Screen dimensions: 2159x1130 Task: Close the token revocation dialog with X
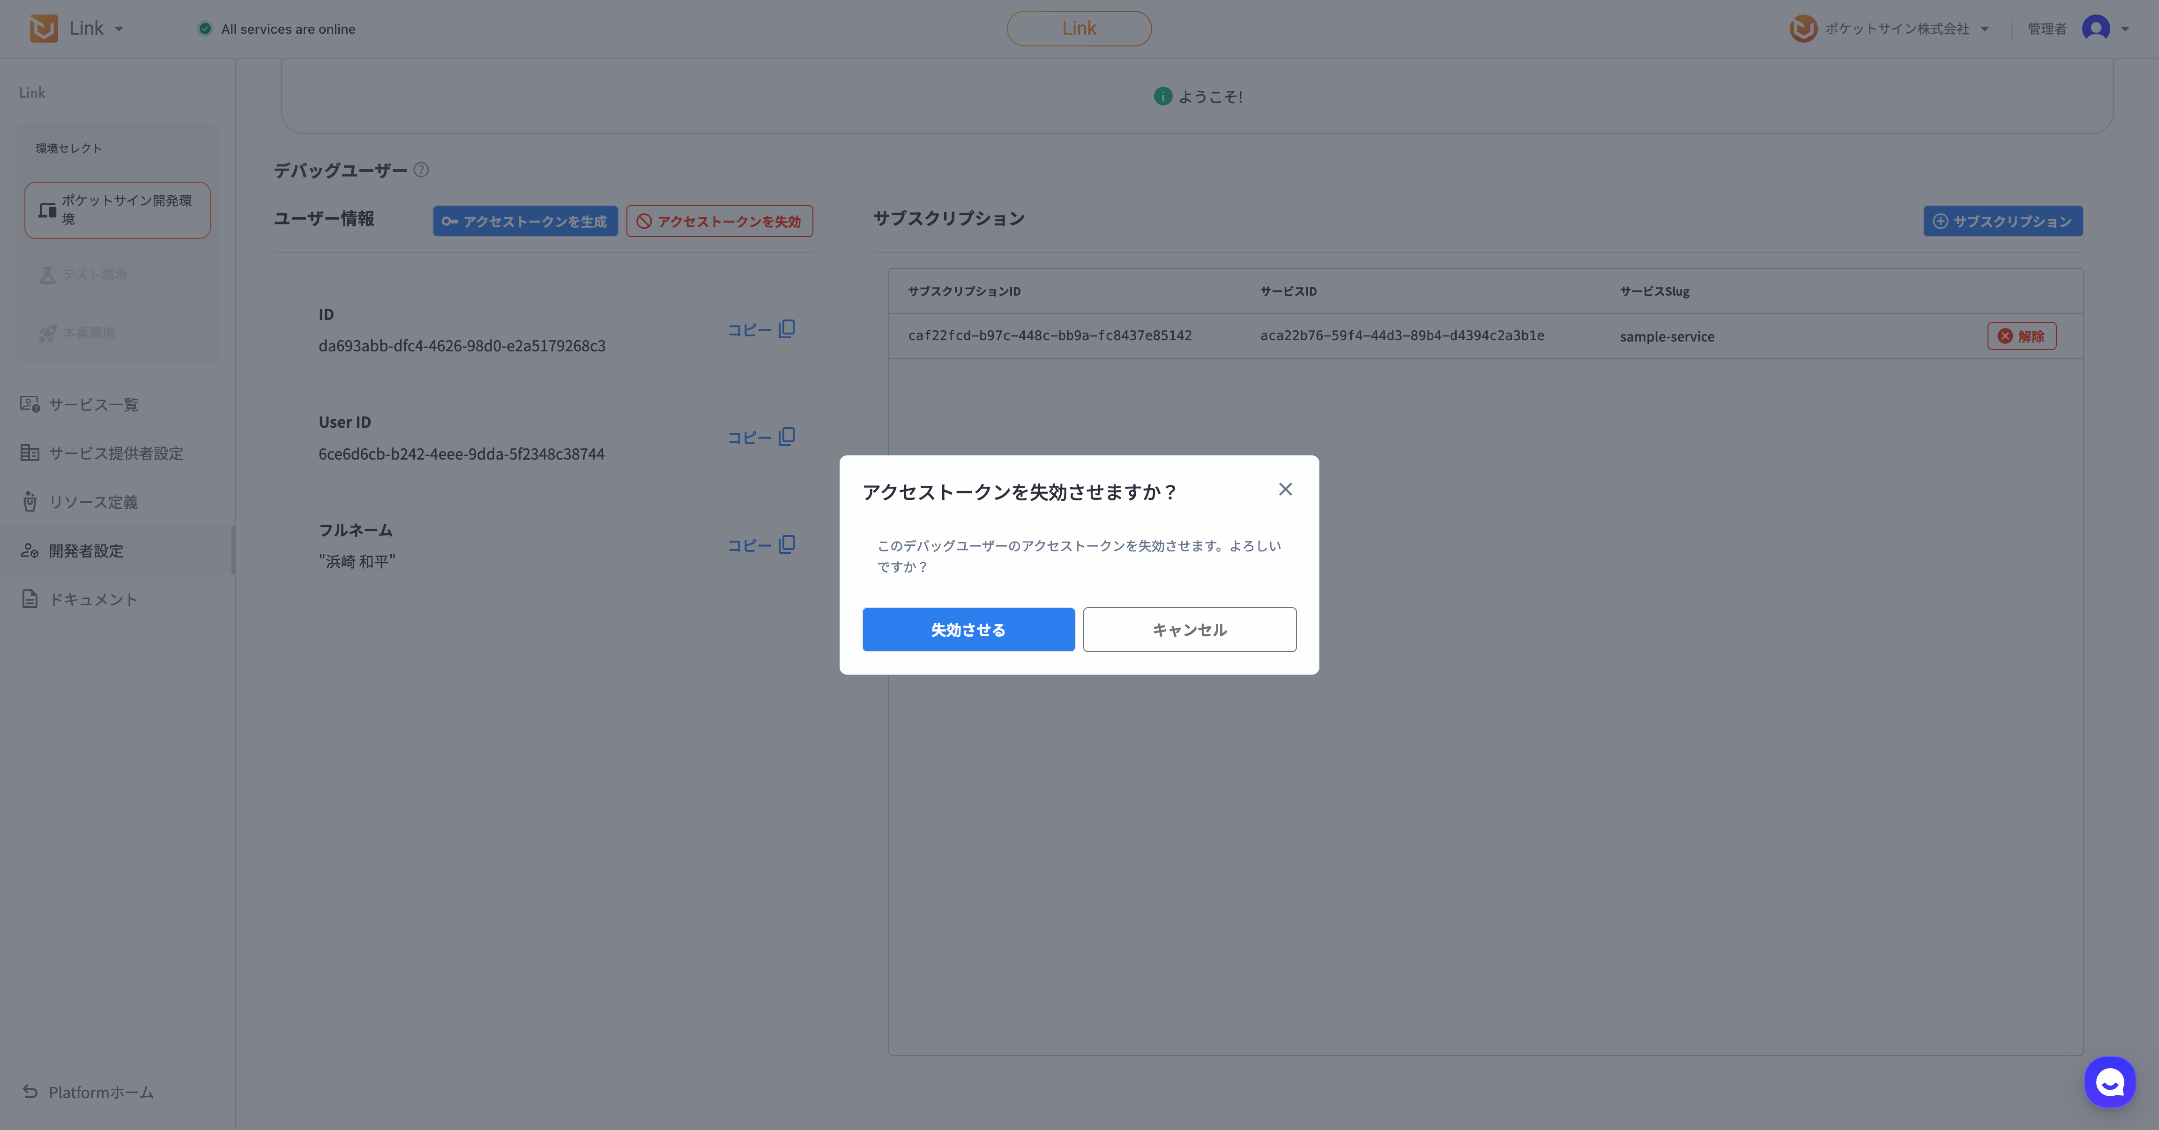click(x=1285, y=490)
